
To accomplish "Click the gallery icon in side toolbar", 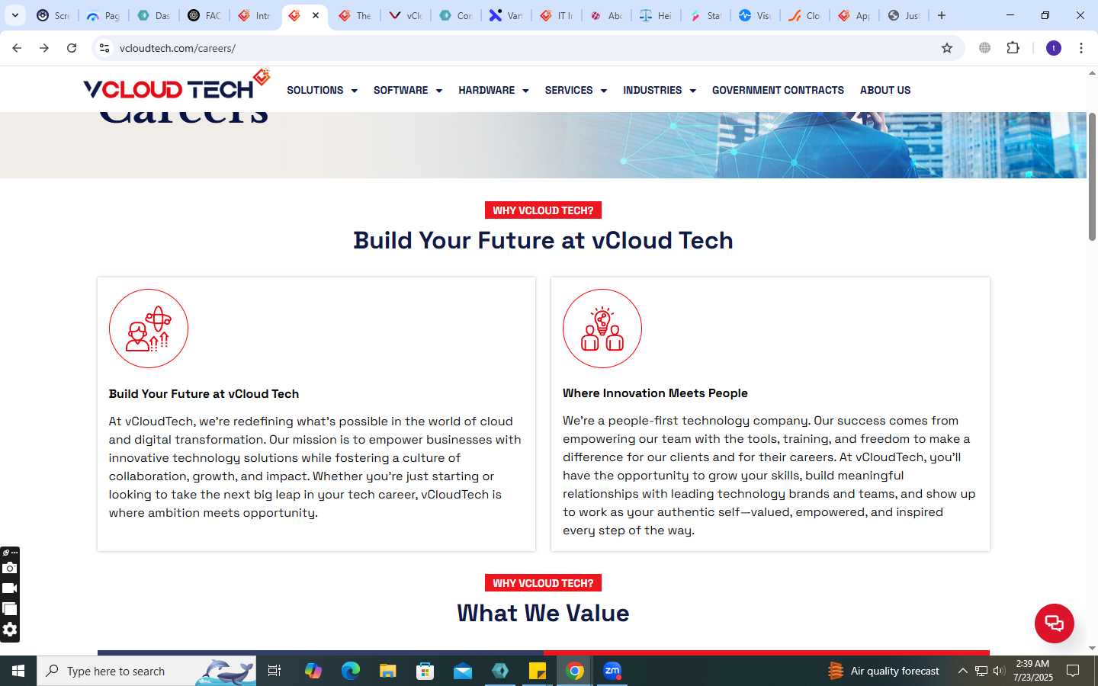I will click(x=10, y=609).
